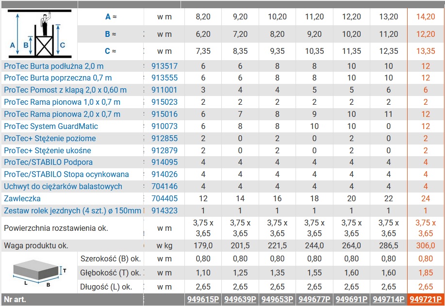
Task: Click the 13,35 value in row C
Action: pos(426,51)
